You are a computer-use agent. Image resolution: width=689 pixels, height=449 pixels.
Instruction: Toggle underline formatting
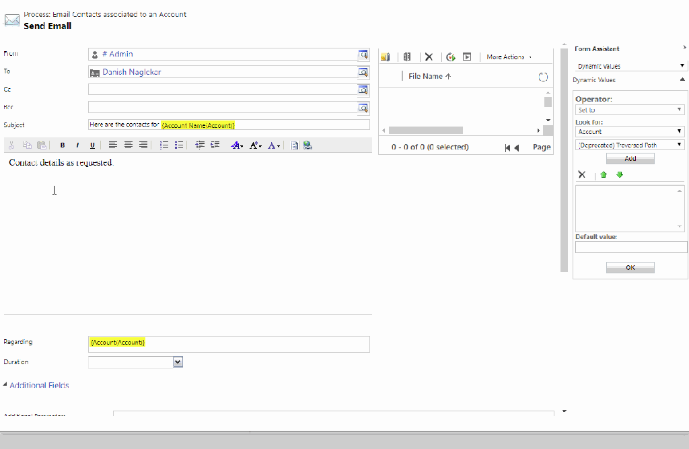point(92,145)
